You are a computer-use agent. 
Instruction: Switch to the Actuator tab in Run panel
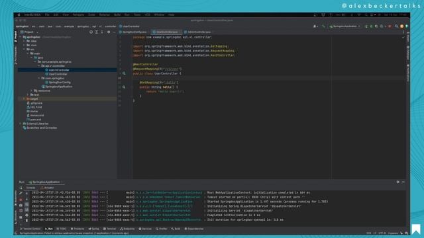[x=48, y=188]
